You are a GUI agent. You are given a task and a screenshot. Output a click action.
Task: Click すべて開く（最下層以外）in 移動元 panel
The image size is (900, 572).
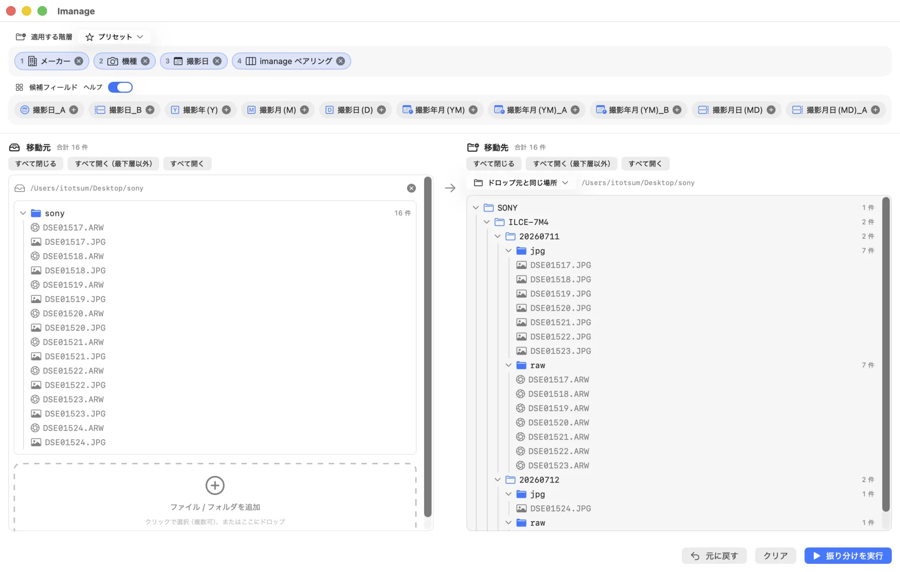(x=113, y=164)
